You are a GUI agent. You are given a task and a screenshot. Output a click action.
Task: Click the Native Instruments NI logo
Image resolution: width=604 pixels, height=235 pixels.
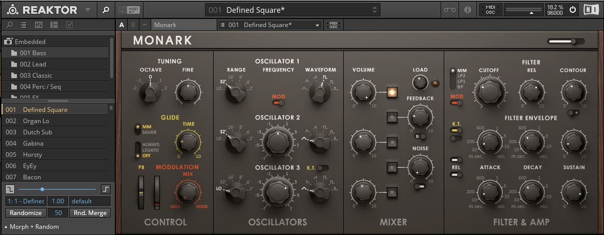point(592,10)
